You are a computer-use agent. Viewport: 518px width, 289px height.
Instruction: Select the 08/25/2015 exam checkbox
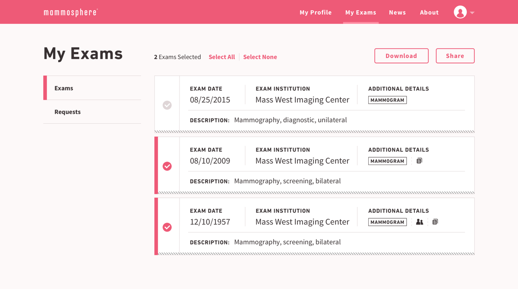tap(167, 105)
